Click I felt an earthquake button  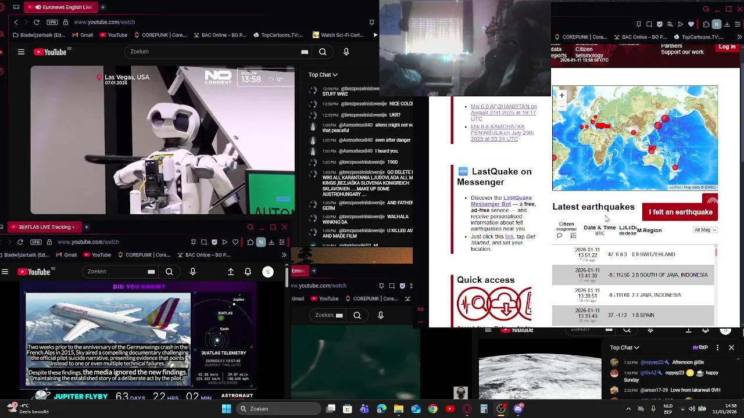coord(680,212)
